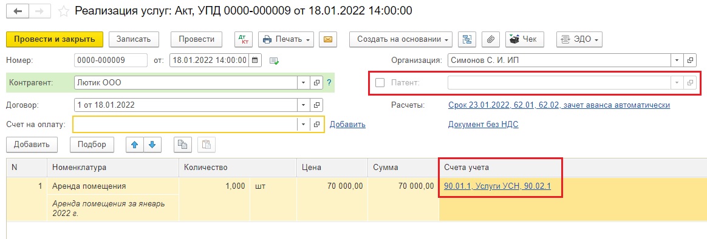Click the Чек button
Image resolution: width=707 pixels, height=239 pixels.
click(524, 39)
